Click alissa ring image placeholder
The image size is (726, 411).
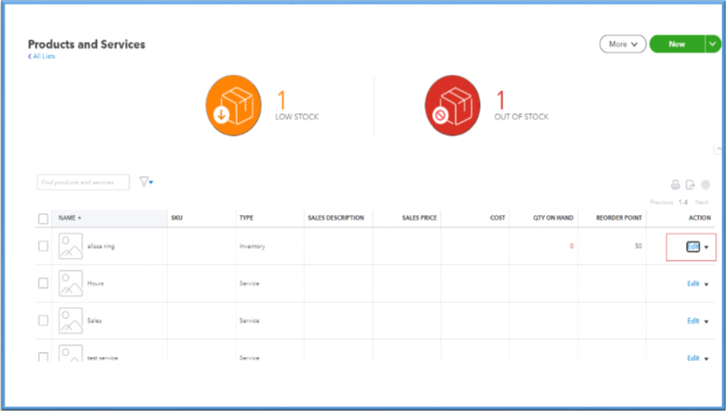(70, 246)
